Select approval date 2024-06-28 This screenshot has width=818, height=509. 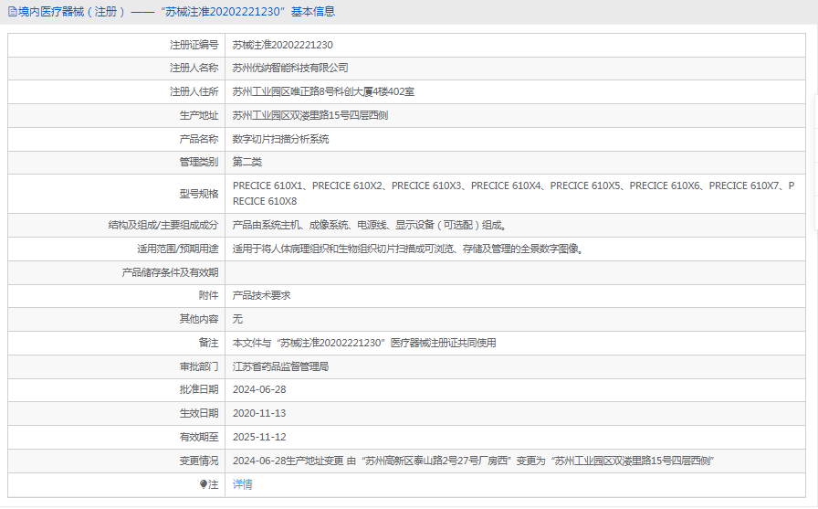click(x=259, y=389)
